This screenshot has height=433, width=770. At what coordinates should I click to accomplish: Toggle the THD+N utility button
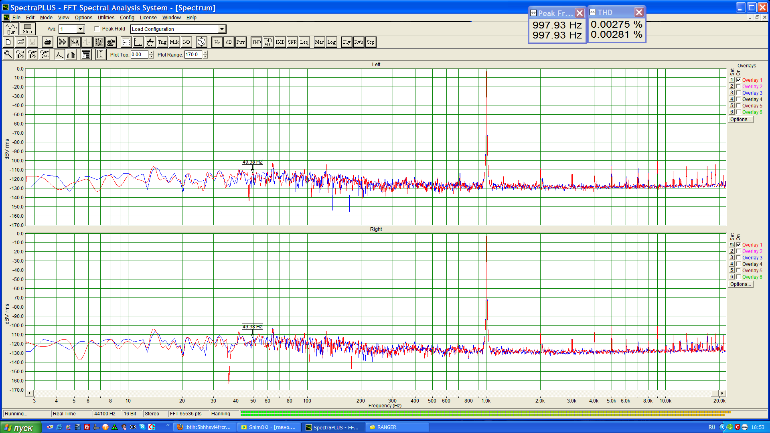(268, 42)
